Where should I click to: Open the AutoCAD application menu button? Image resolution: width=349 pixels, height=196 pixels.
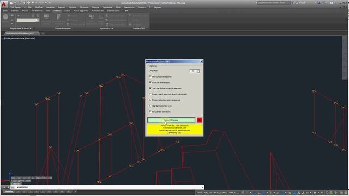[4, 4]
